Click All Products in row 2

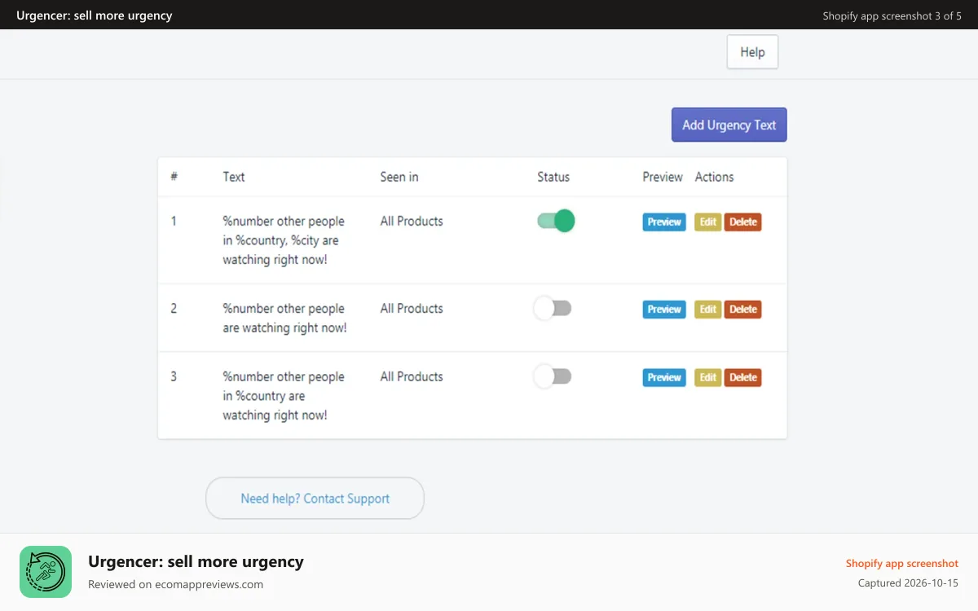click(412, 308)
